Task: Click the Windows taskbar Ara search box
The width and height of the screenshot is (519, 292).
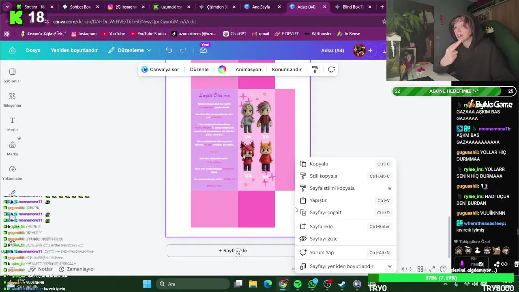Action: [x=193, y=284]
